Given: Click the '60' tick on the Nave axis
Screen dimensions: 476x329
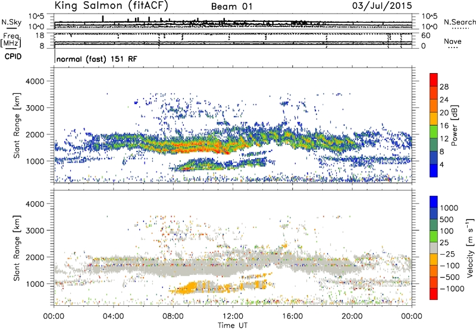Looking at the screenshot, I should [x=425, y=36].
